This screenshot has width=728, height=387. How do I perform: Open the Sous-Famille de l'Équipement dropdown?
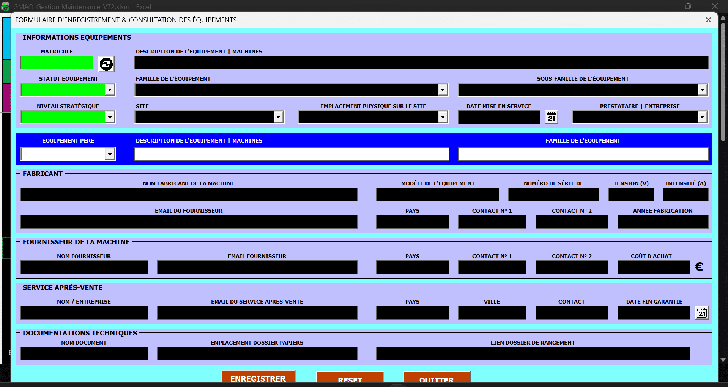(702, 90)
